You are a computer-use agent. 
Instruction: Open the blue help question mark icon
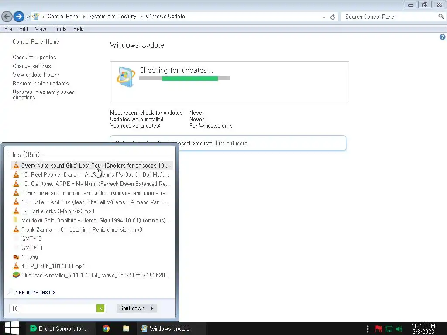coord(442,37)
